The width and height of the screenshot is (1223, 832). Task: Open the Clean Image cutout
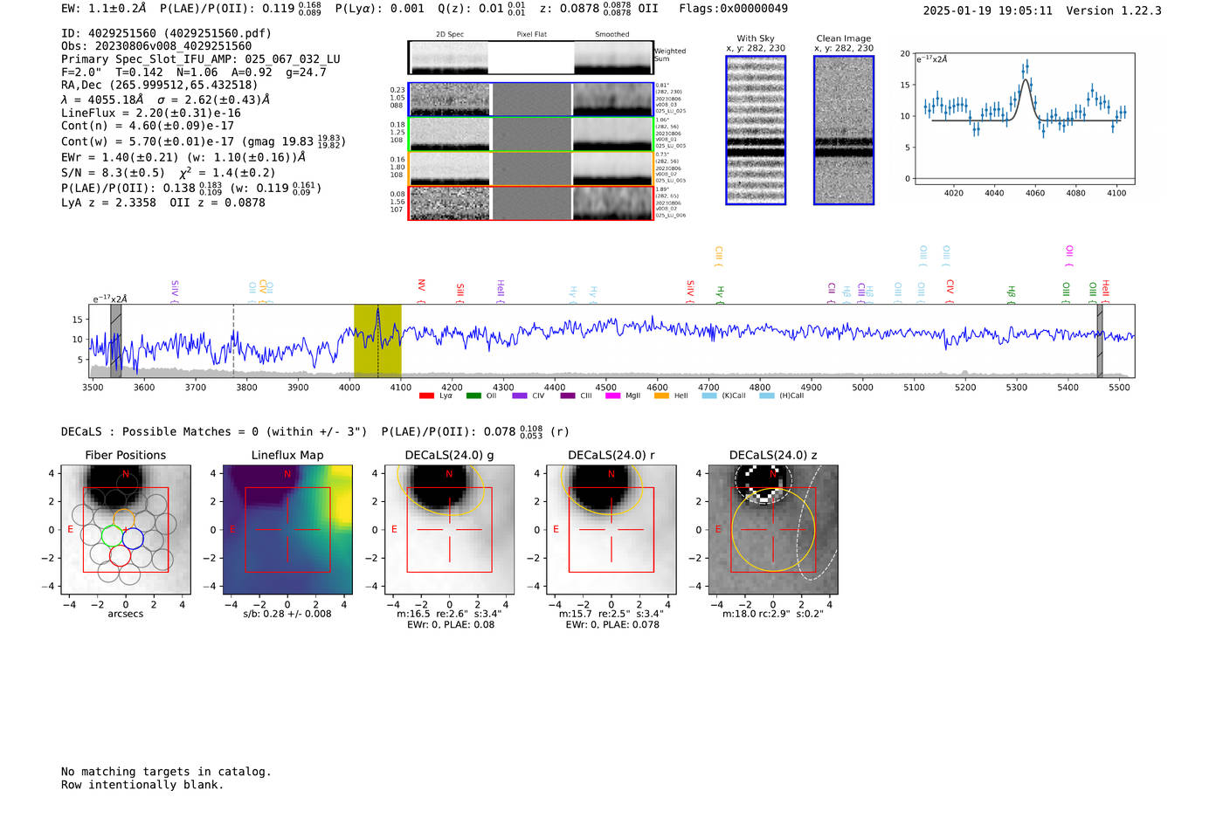[844, 130]
